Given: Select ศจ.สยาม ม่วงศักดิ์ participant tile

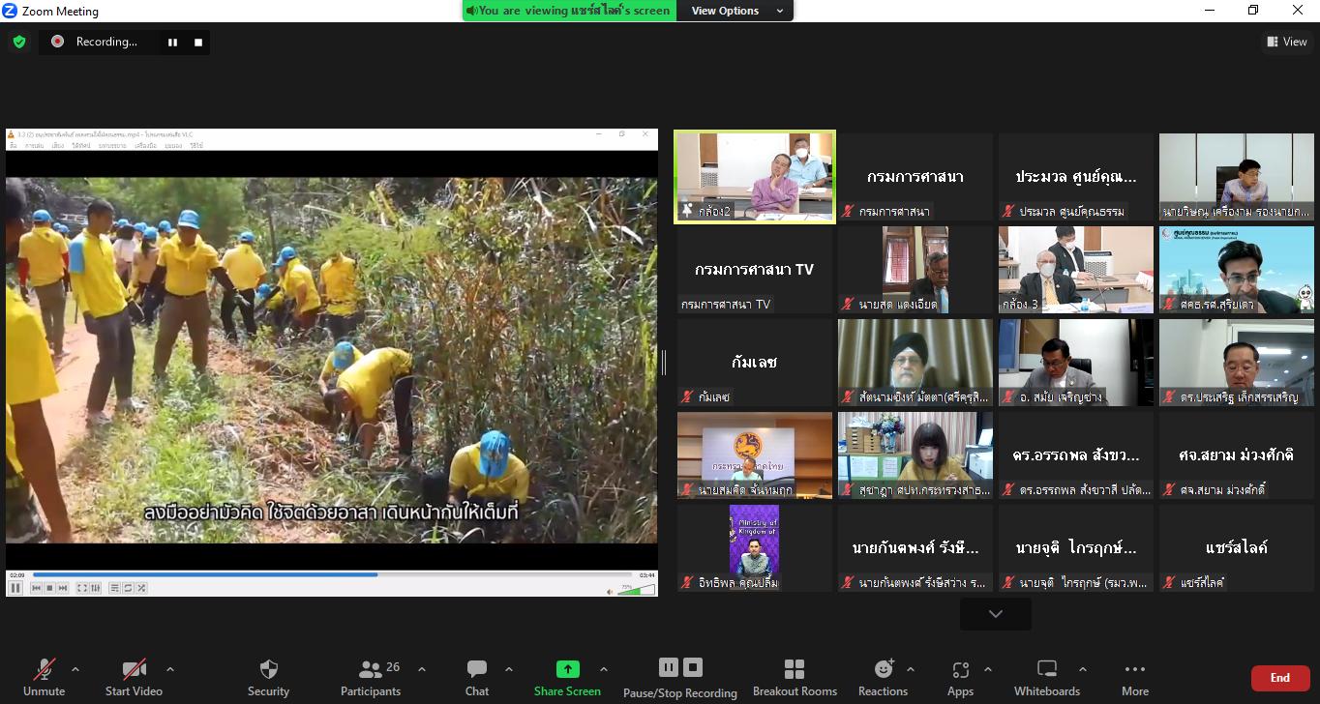Looking at the screenshot, I should (1237, 455).
